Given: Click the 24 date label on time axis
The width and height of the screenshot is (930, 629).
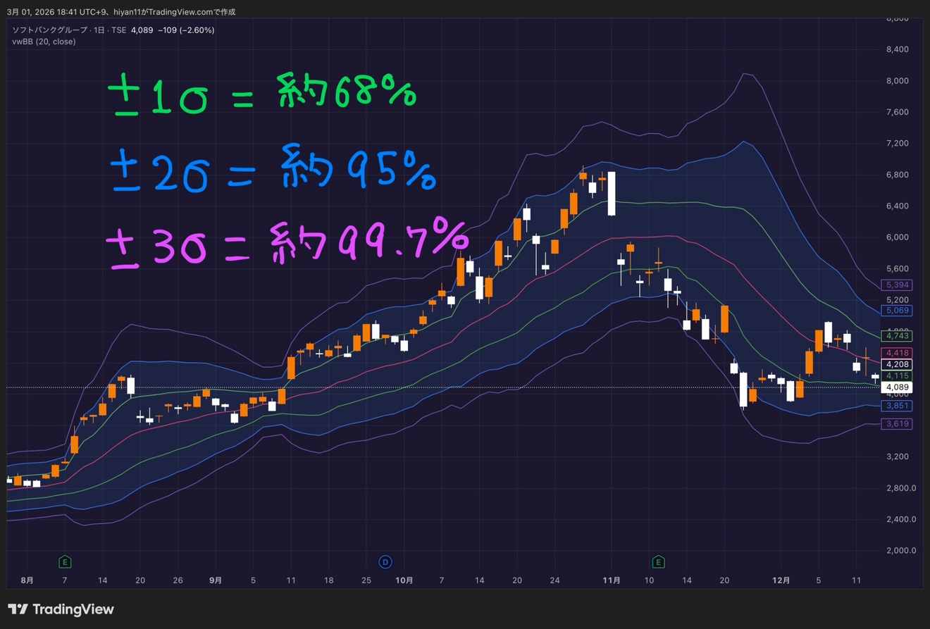Looking at the screenshot, I should 555,580.
